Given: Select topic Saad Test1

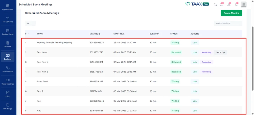Looking at the screenshot, I should point(42,82).
